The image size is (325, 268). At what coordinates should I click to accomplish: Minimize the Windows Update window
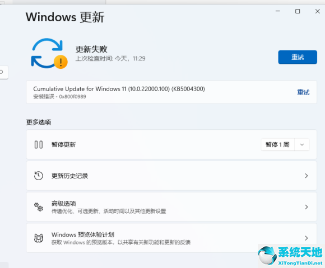(278, 11)
